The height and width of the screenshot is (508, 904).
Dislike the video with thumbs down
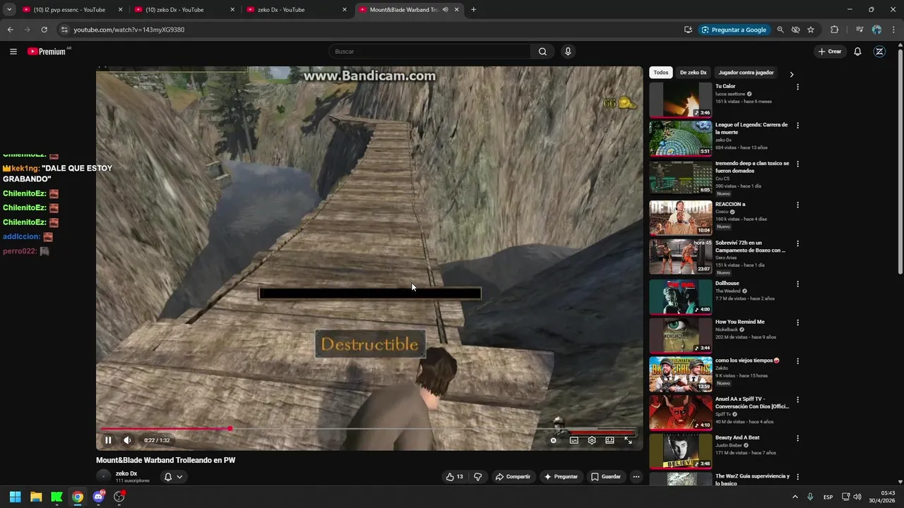tap(477, 477)
